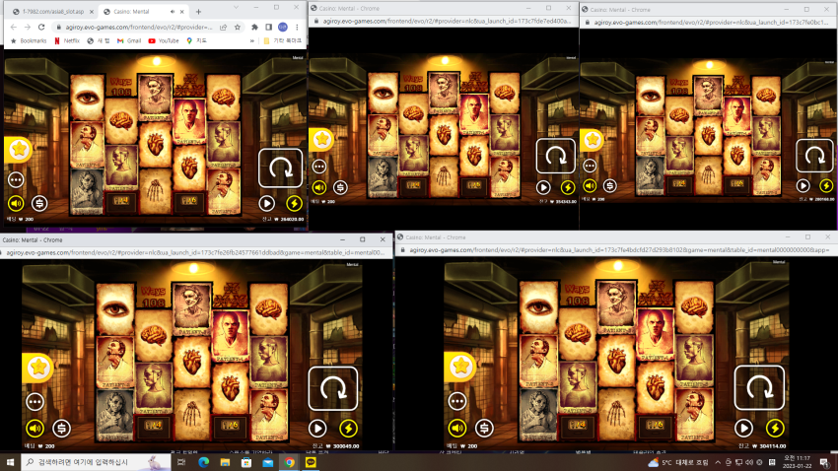This screenshot has width=838, height=471.
Task: Expand the hidden system tray icons
Action: (717, 462)
